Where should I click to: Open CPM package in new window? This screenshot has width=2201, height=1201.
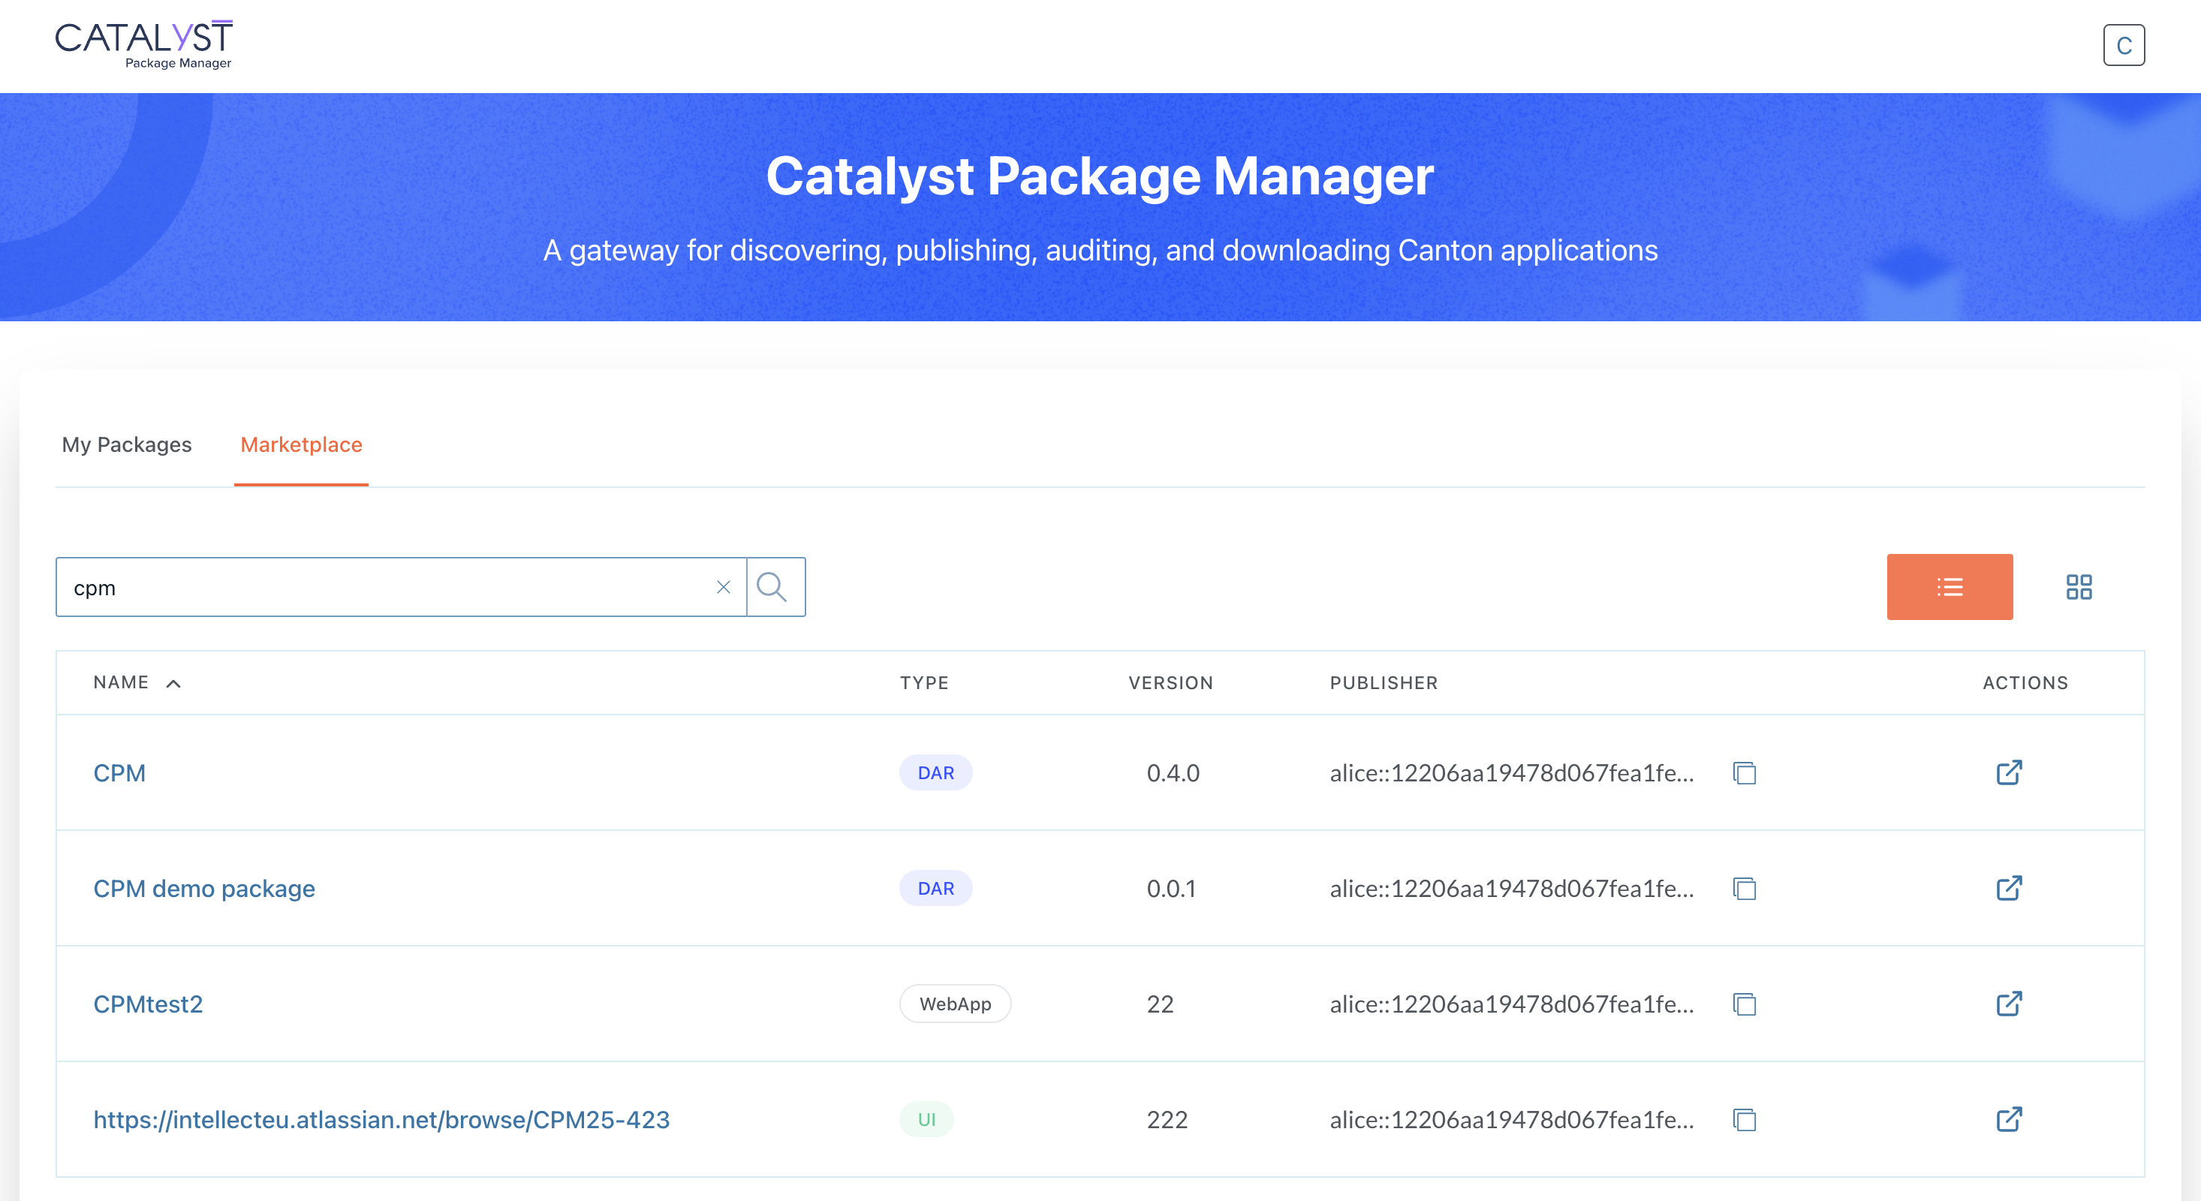[2009, 772]
